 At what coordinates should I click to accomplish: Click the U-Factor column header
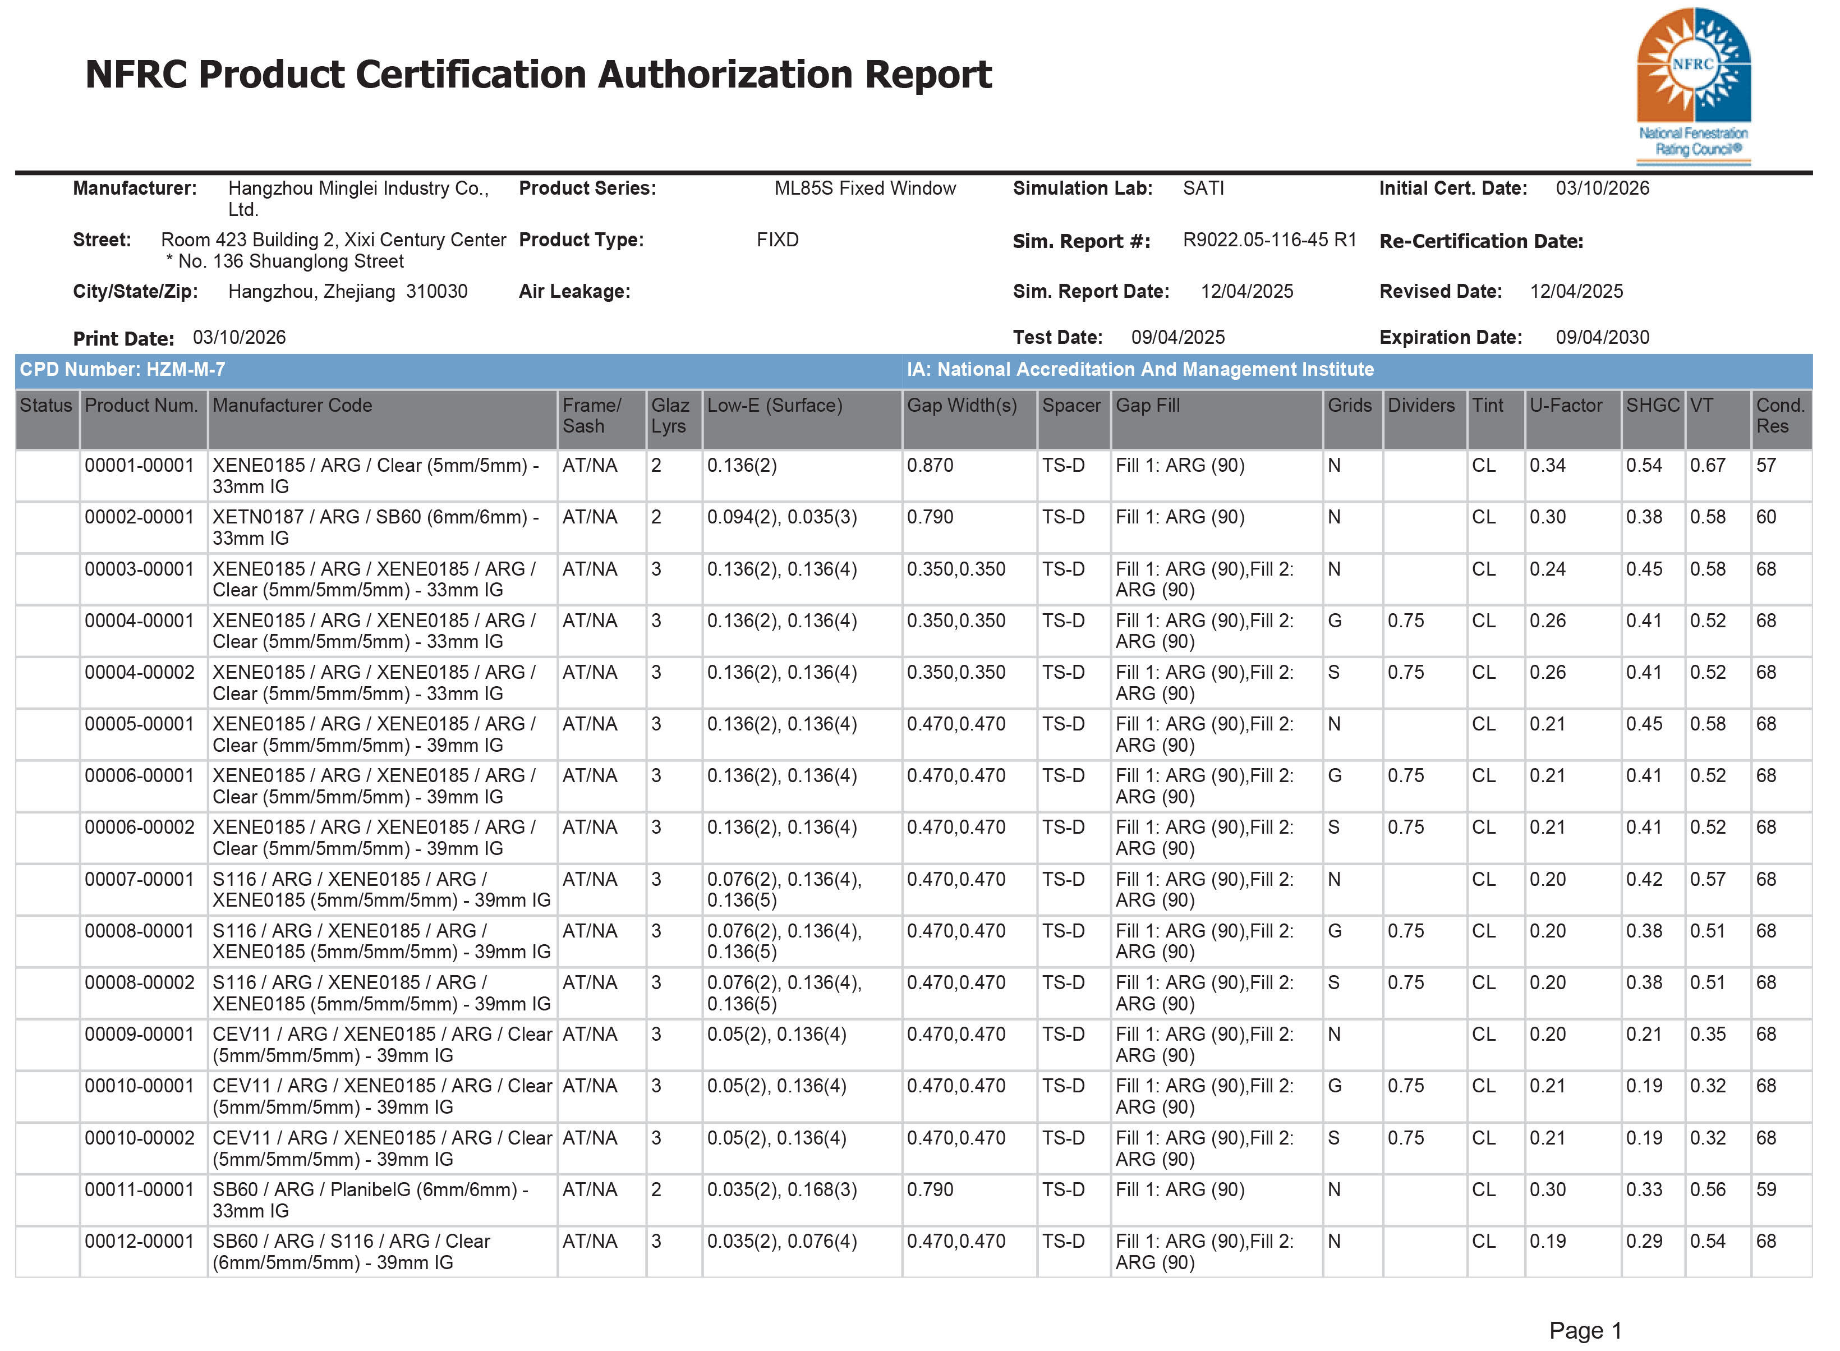[1565, 406]
